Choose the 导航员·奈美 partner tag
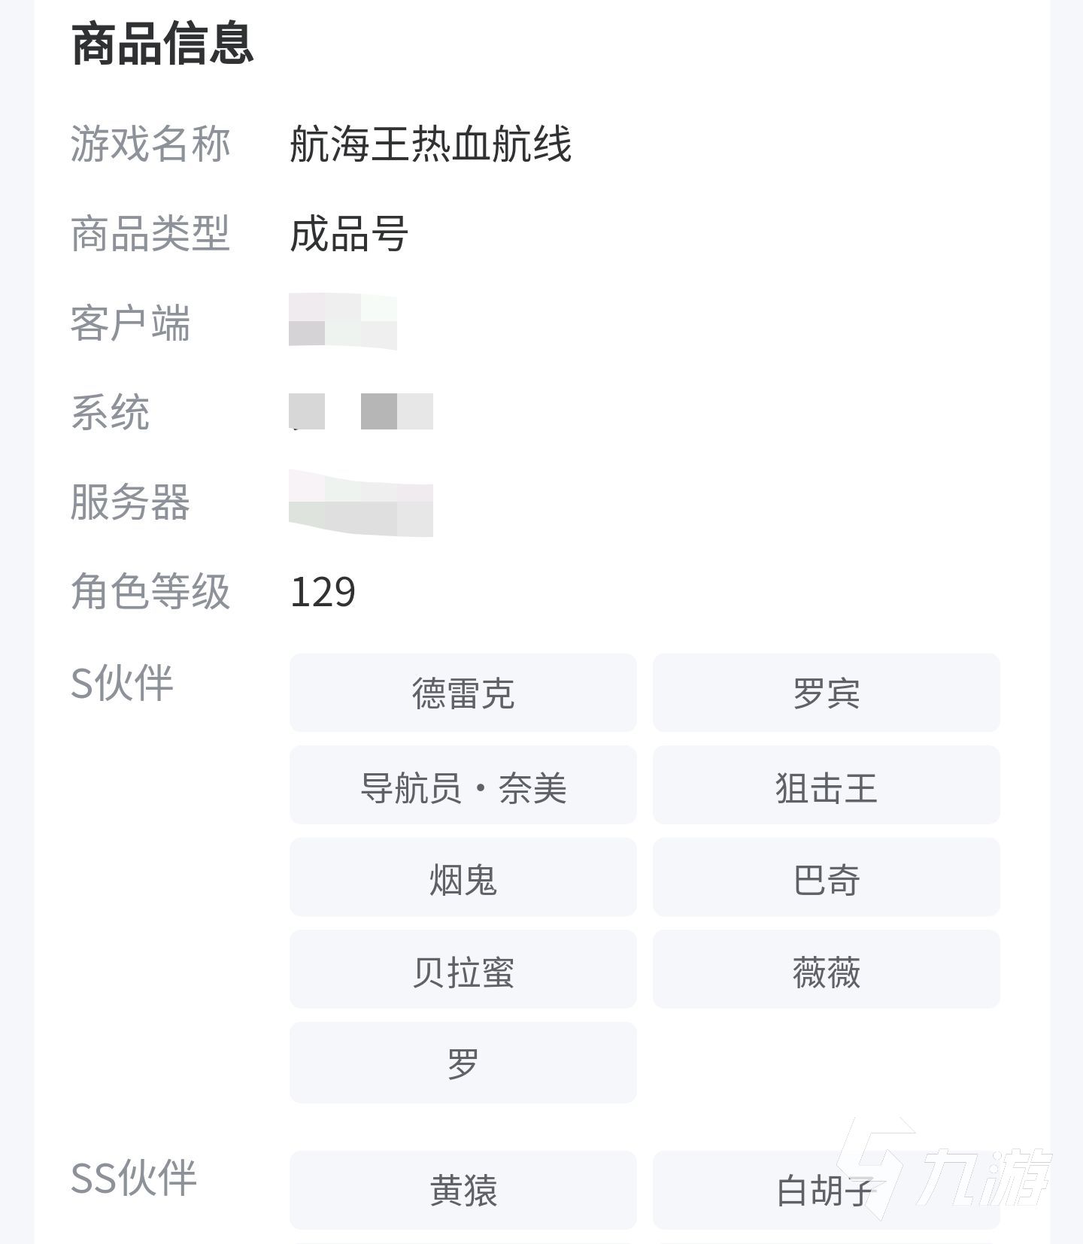 click(x=463, y=785)
